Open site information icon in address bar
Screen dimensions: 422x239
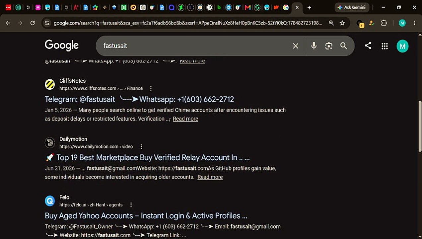(x=47, y=23)
